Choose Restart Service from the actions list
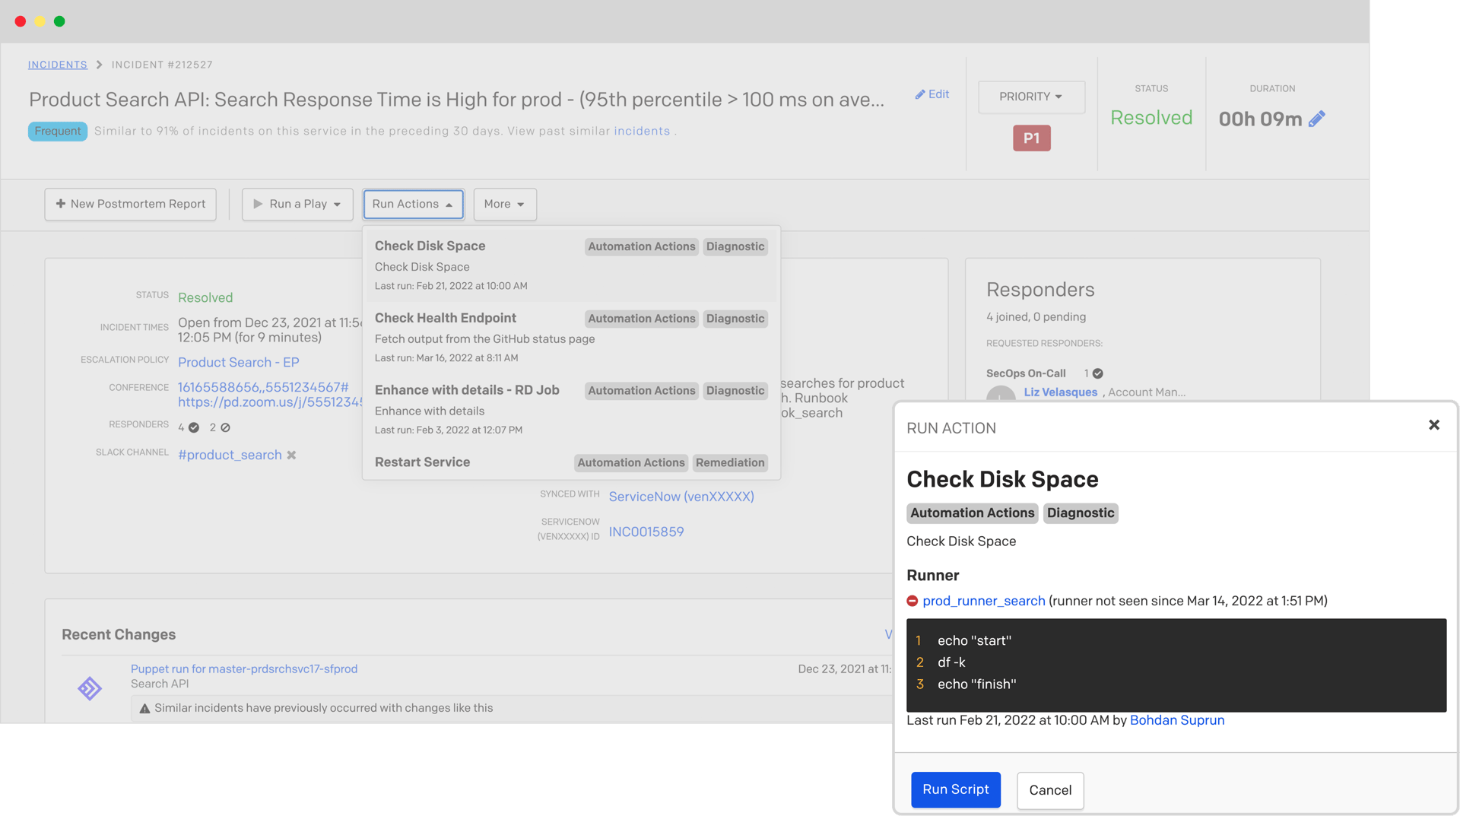This screenshot has width=1460, height=816. [422, 462]
